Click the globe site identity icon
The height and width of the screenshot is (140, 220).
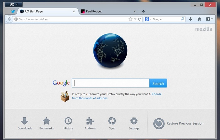pyautogui.click(x=16, y=19)
